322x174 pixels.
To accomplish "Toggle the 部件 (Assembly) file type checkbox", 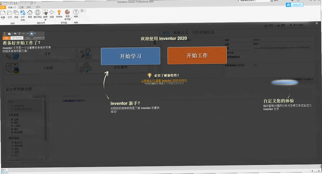I will tap(12, 122).
